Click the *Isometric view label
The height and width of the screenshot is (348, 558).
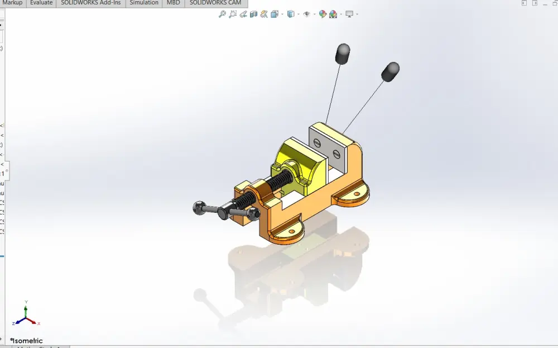click(x=26, y=341)
